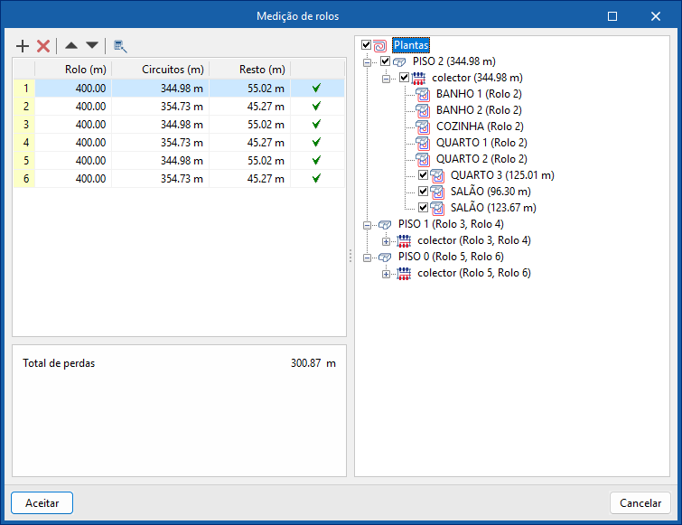The height and width of the screenshot is (525, 682).
Task: Maximize the Medição de rolos window
Action: (612, 16)
